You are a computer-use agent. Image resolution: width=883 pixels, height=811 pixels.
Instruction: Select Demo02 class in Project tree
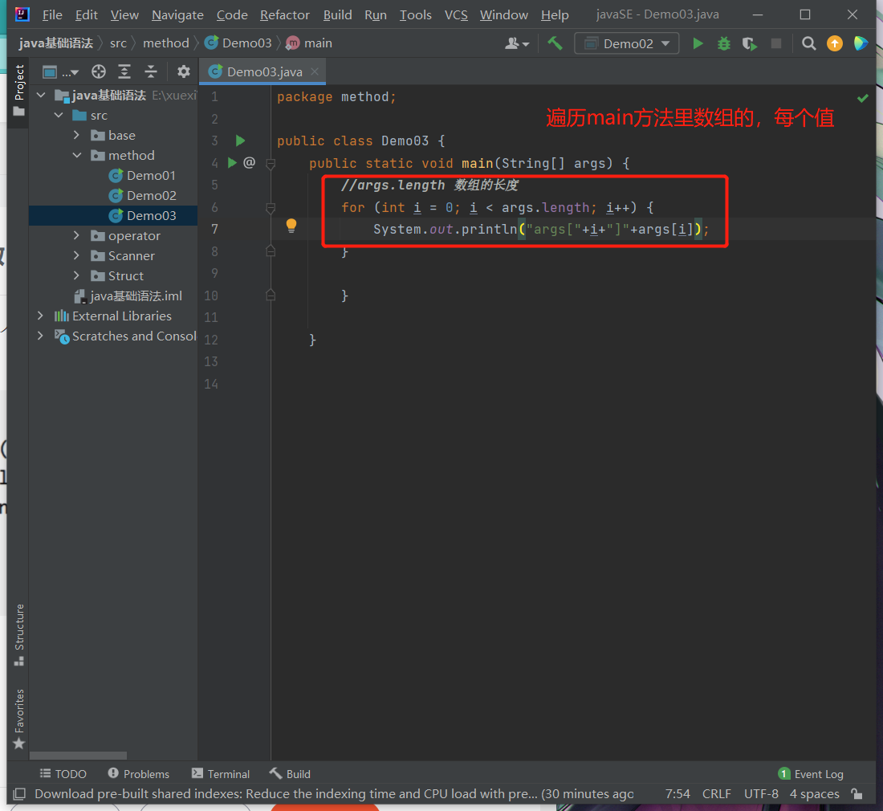pyautogui.click(x=142, y=195)
